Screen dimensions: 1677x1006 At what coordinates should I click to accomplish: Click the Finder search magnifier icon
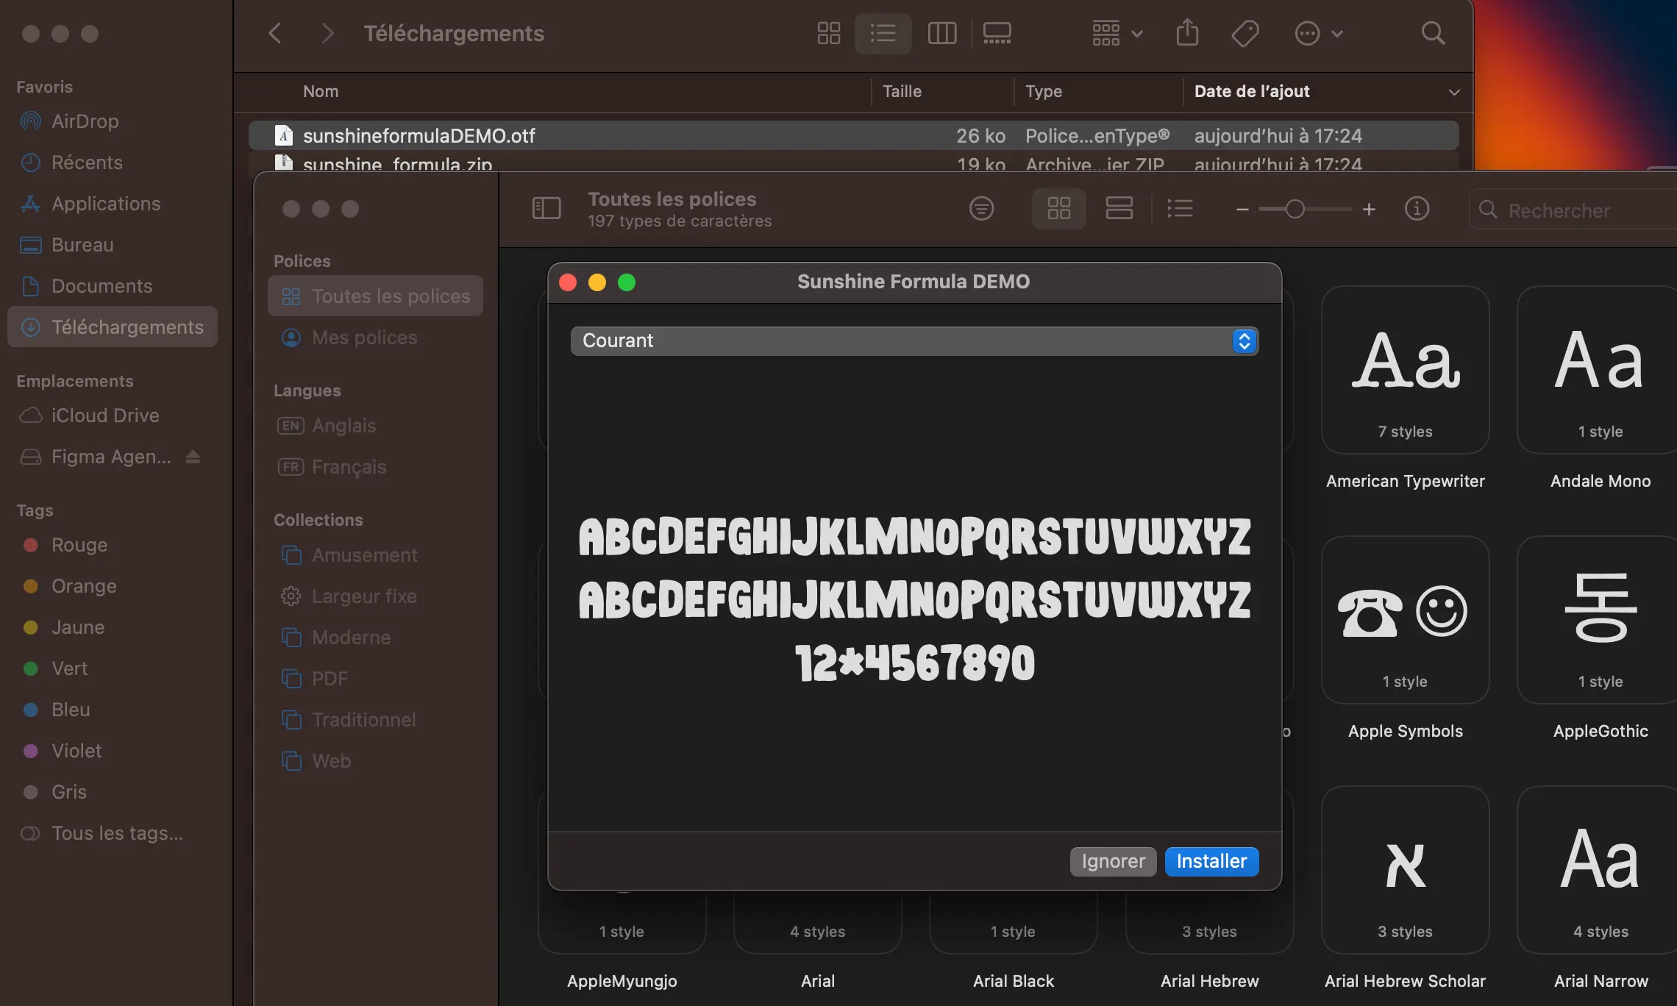tap(1433, 33)
